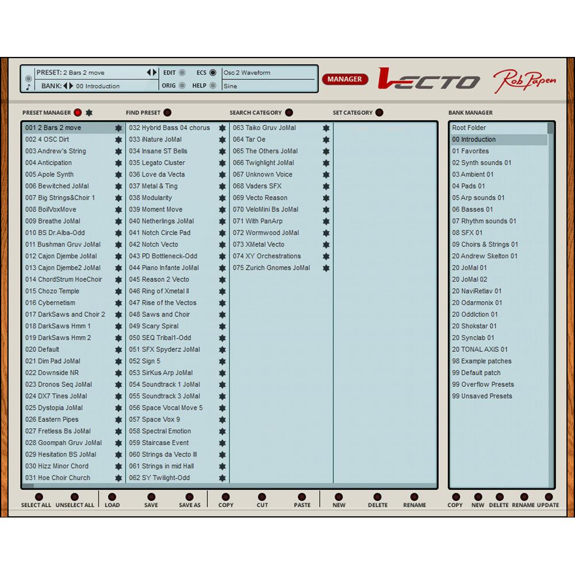575x575 pixels.
Task: Open the Root Folder in Bank Manager
Action: point(469,128)
